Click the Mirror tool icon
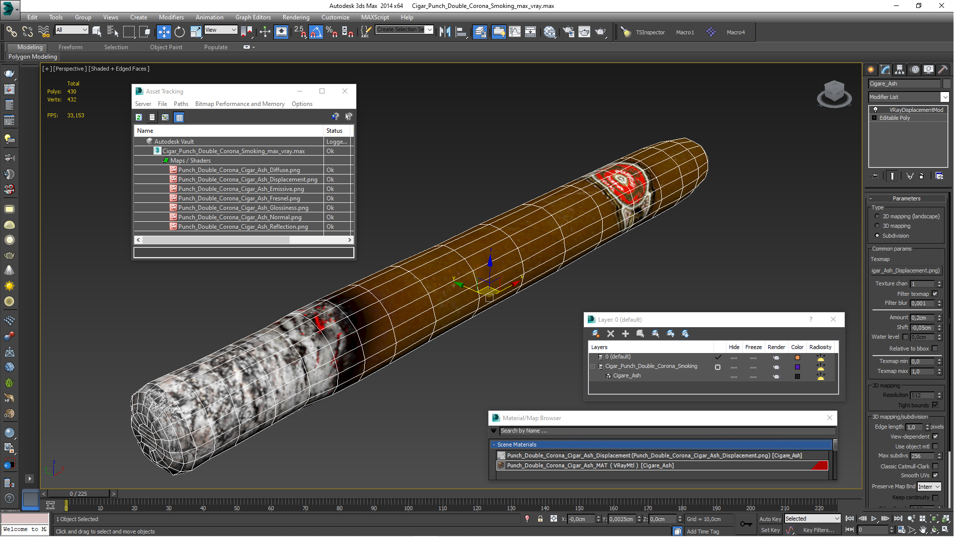954x537 pixels. (x=445, y=32)
